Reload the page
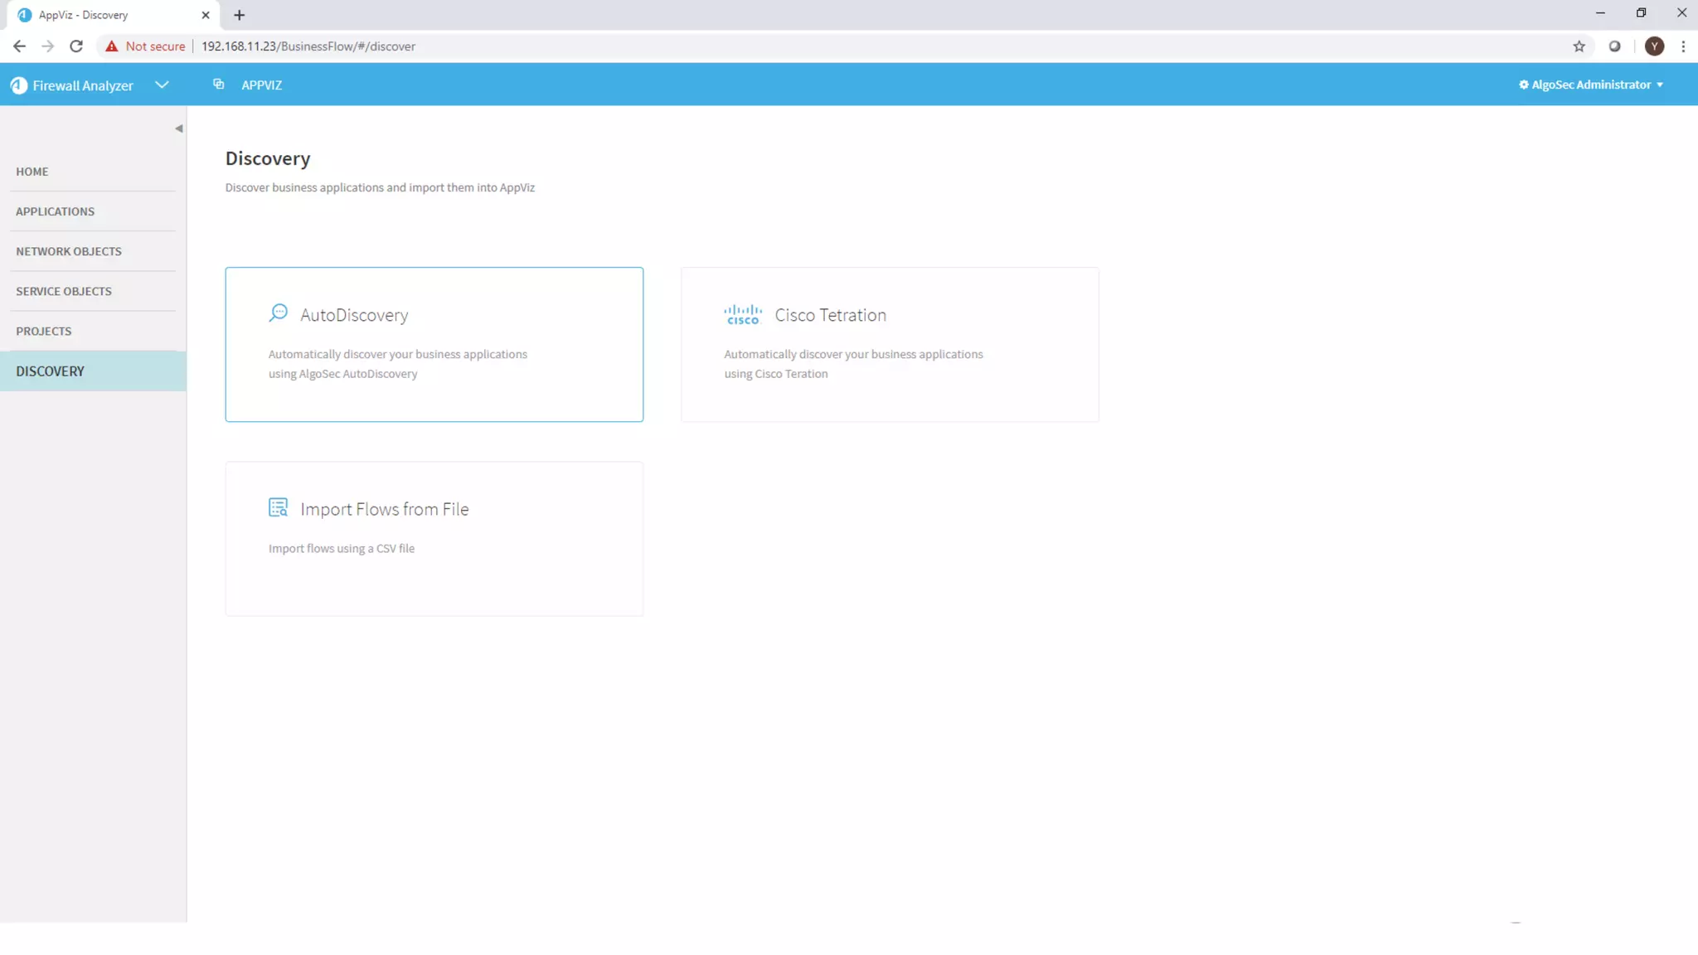Image resolution: width=1698 pixels, height=955 pixels. coord(76,46)
